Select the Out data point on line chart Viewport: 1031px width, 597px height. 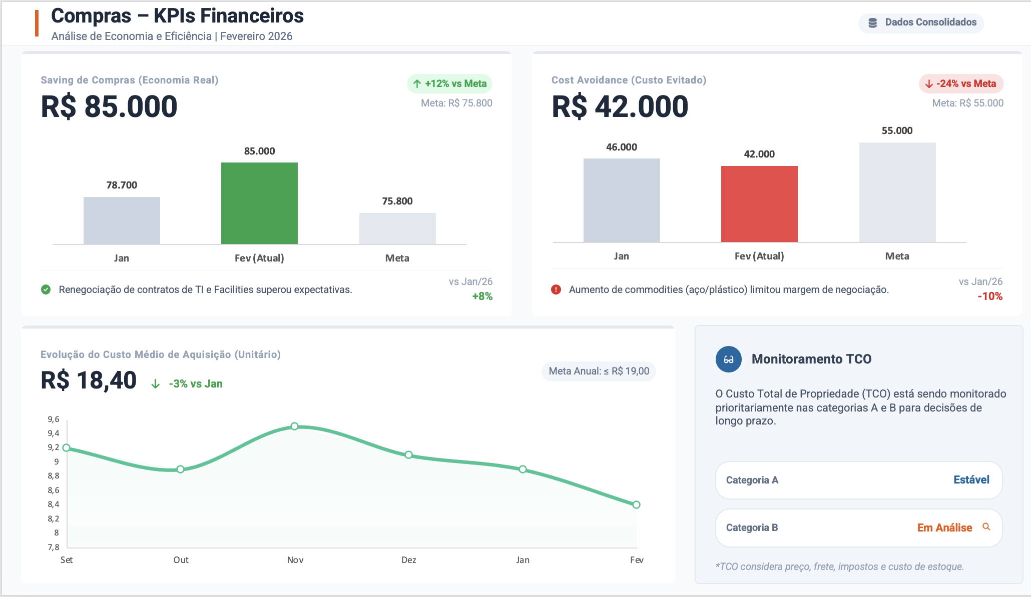181,469
